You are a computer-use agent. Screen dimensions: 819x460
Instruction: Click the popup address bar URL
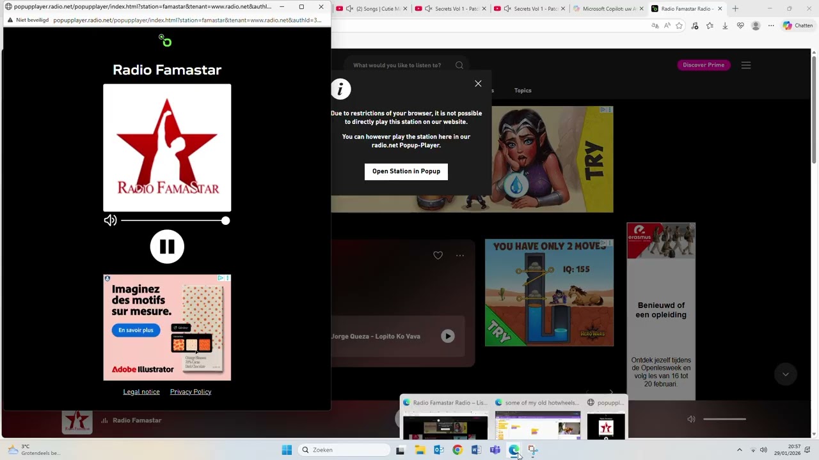pos(187,20)
